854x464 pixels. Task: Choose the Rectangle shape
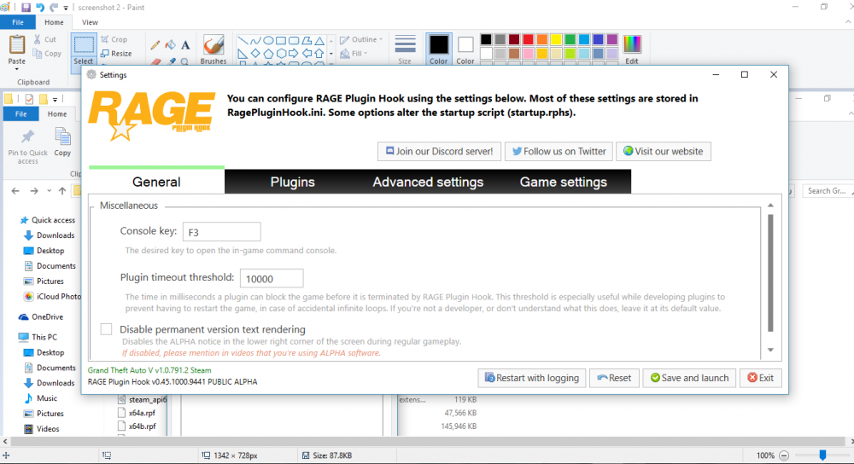[x=281, y=41]
